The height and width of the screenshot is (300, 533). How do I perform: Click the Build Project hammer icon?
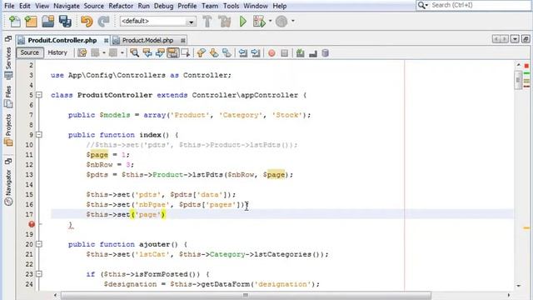pos(207,22)
